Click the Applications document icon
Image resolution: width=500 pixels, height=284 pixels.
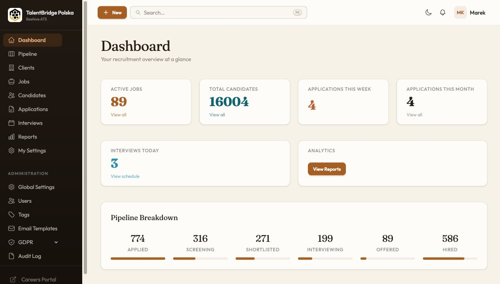[x=11, y=109]
